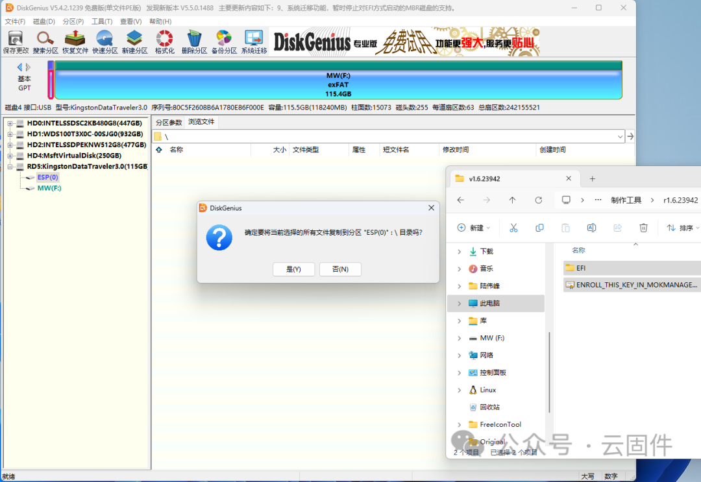Click the go arrow beside the path box
Screen dimensions: 701x482
point(630,136)
